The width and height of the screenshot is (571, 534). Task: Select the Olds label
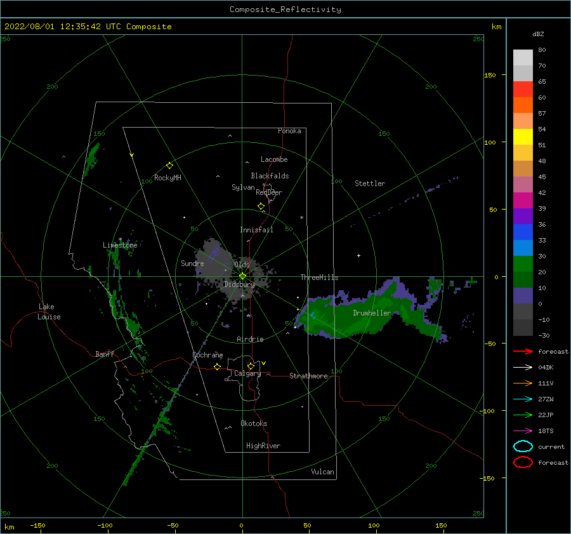click(242, 265)
